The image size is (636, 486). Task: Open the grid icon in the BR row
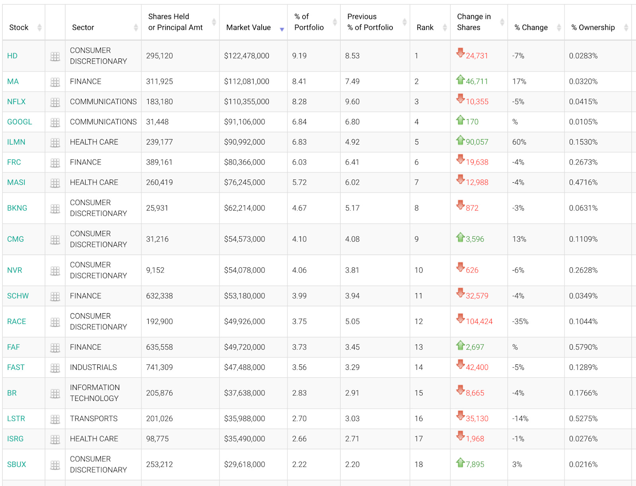click(55, 393)
